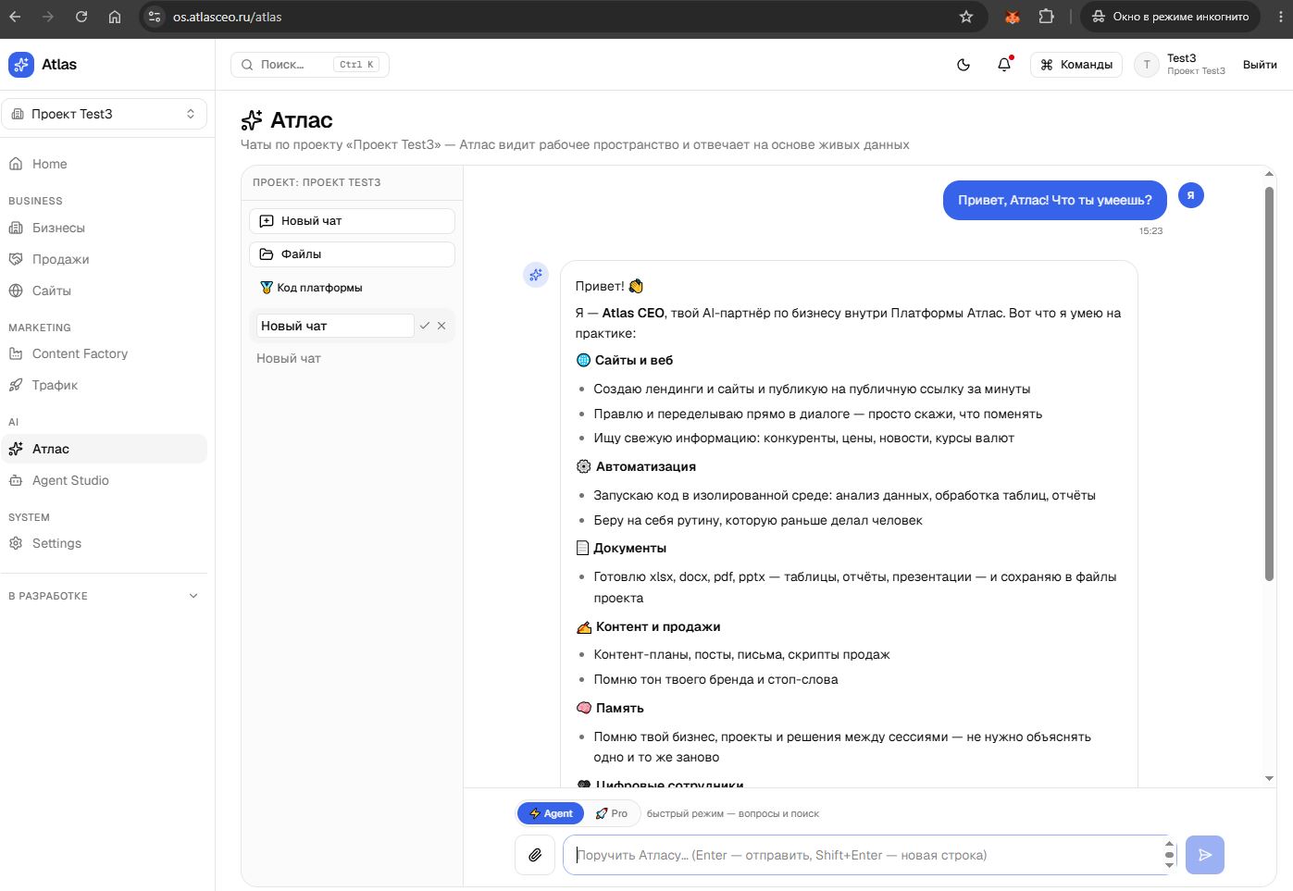Open notifications bell icon

click(1004, 65)
